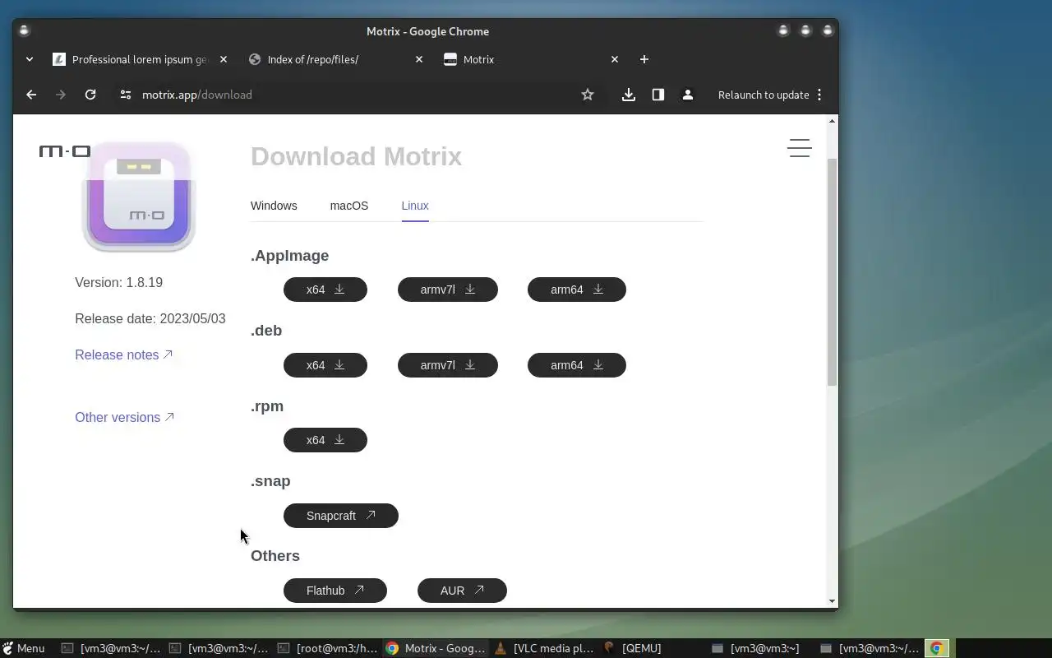Bookmark this page with the star icon
The height and width of the screenshot is (658, 1052).
[588, 95]
